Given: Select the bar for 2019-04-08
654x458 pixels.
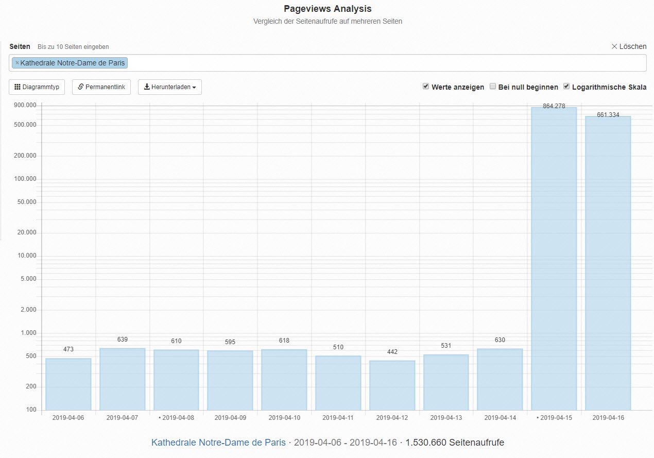Looking at the screenshot, I should coord(176,380).
